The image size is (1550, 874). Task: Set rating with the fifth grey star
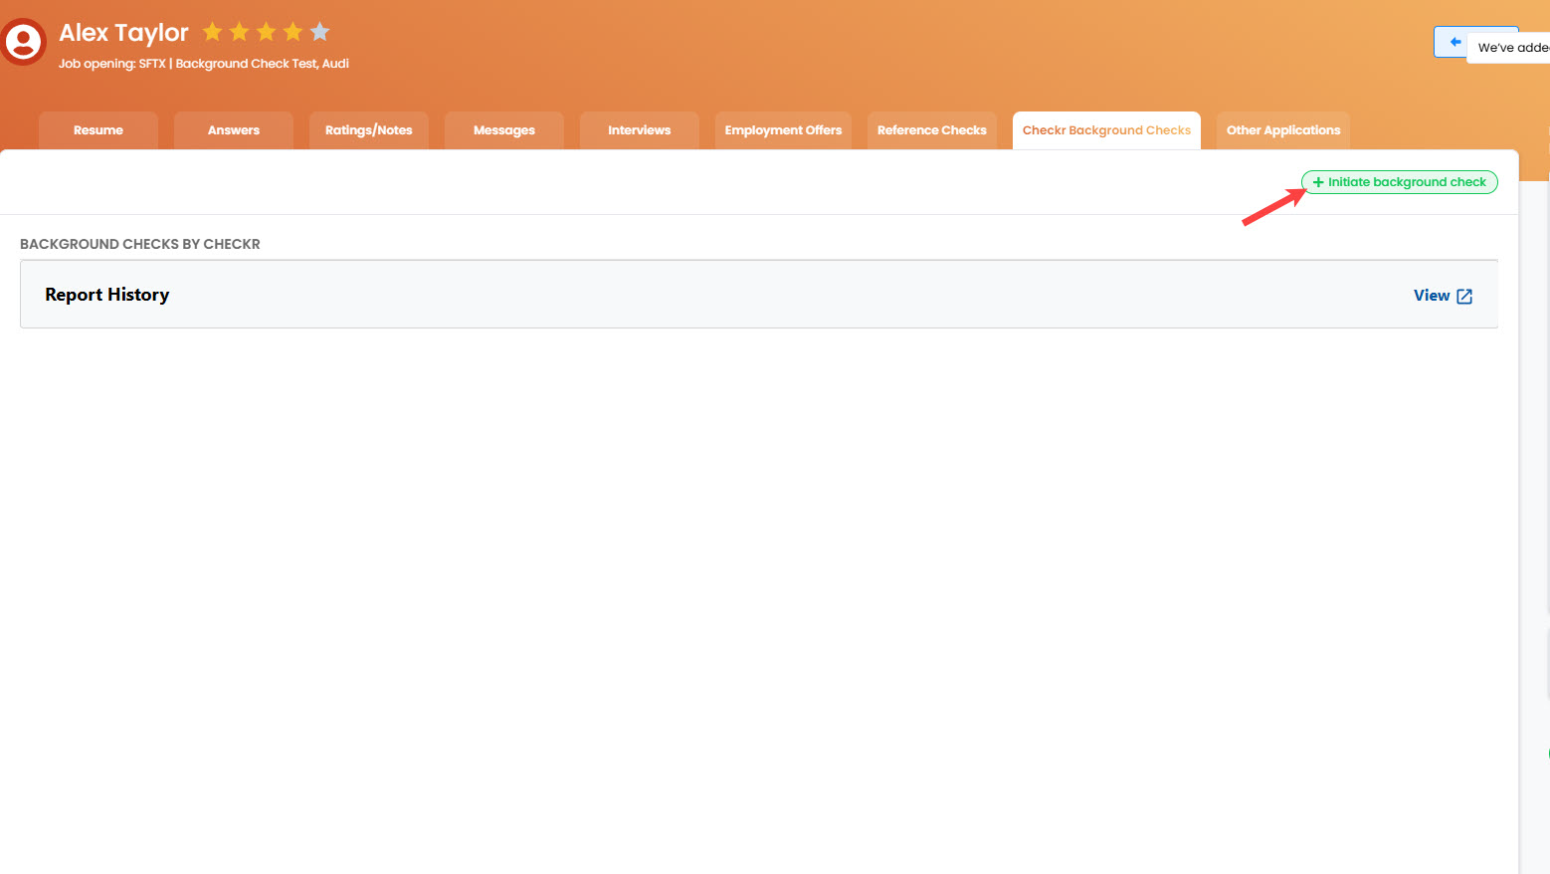(x=319, y=32)
